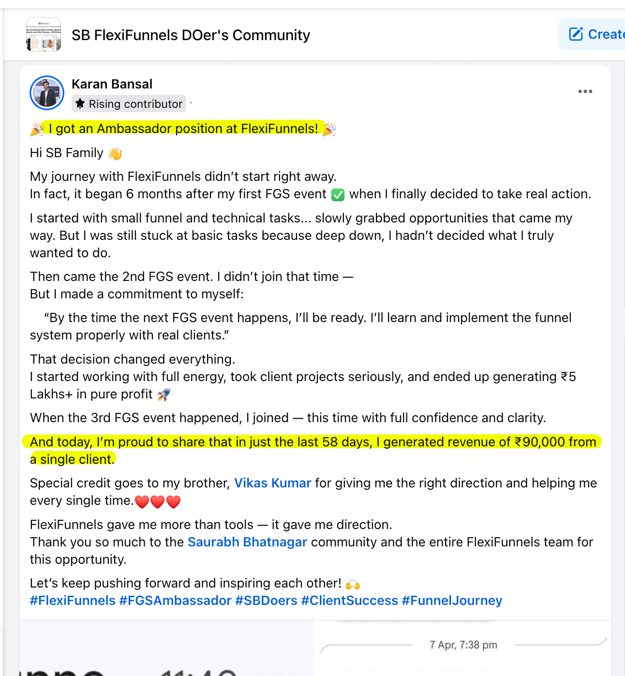Open the Vikas Kumar profile link
The height and width of the screenshot is (676, 625).
coord(272,483)
